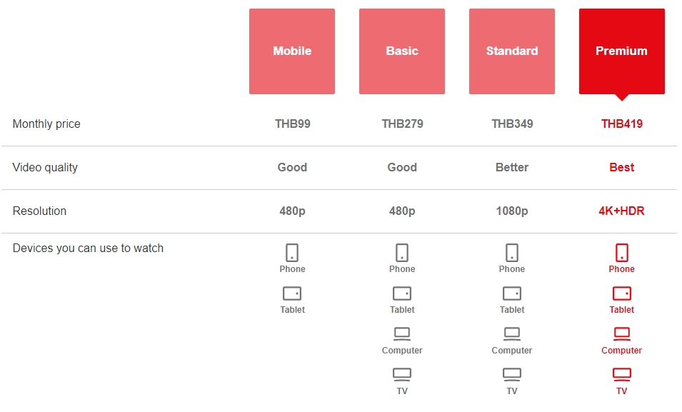Viewport: 682px width, 412px height.
Task: Click the Standard plan's phone icon
Action: (x=512, y=253)
